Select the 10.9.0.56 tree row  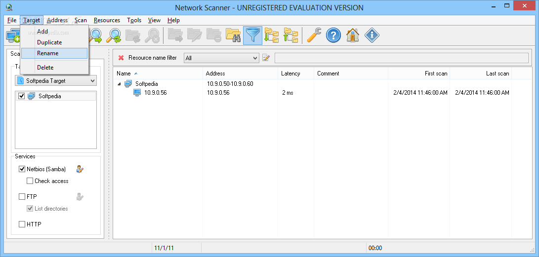coord(155,93)
